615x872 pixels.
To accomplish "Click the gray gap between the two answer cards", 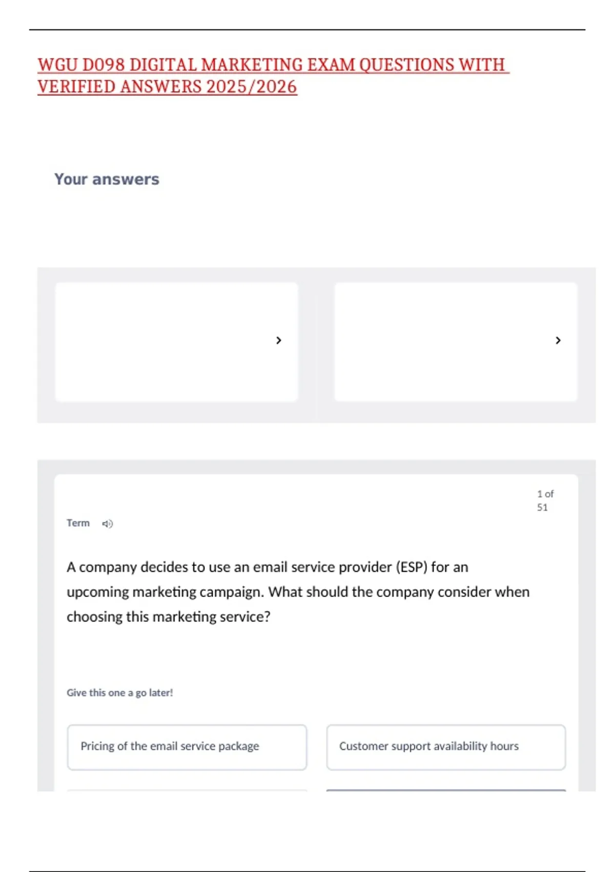I will pos(316,342).
